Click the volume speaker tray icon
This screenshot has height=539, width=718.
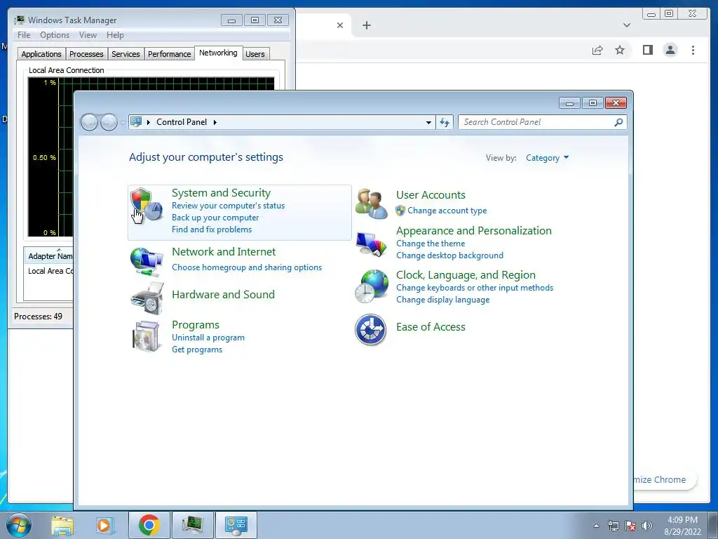tap(647, 526)
